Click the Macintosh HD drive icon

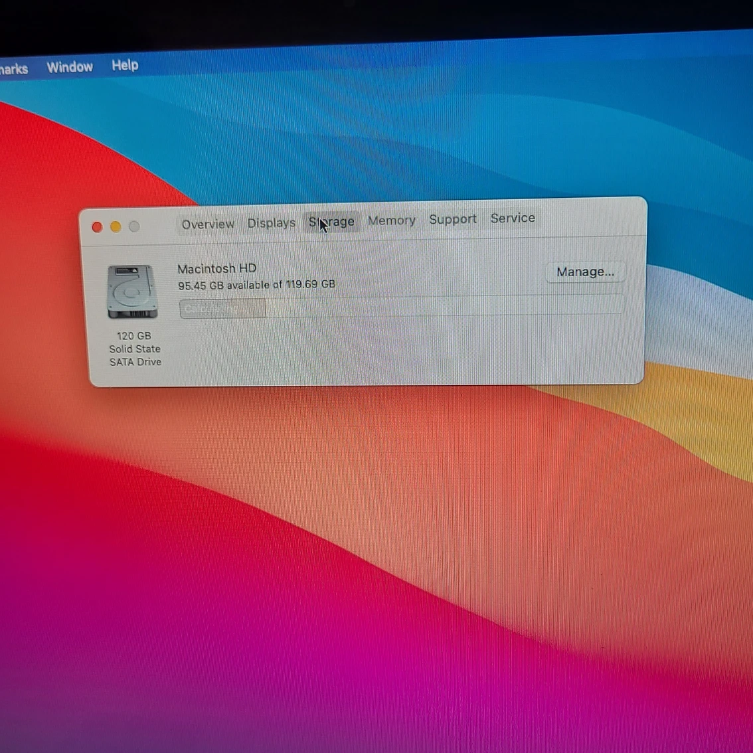pyautogui.click(x=133, y=292)
